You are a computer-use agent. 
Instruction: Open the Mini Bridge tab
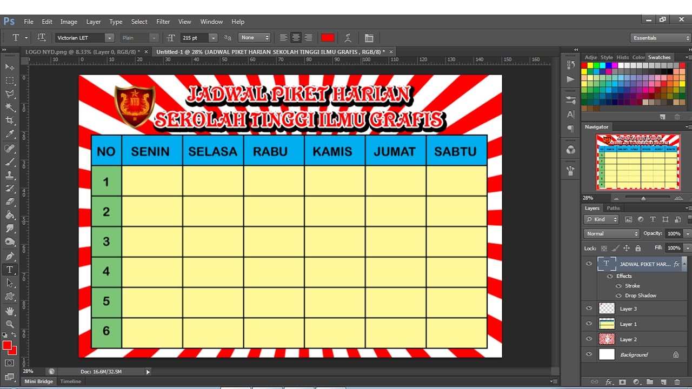pyautogui.click(x=38, y=381)
